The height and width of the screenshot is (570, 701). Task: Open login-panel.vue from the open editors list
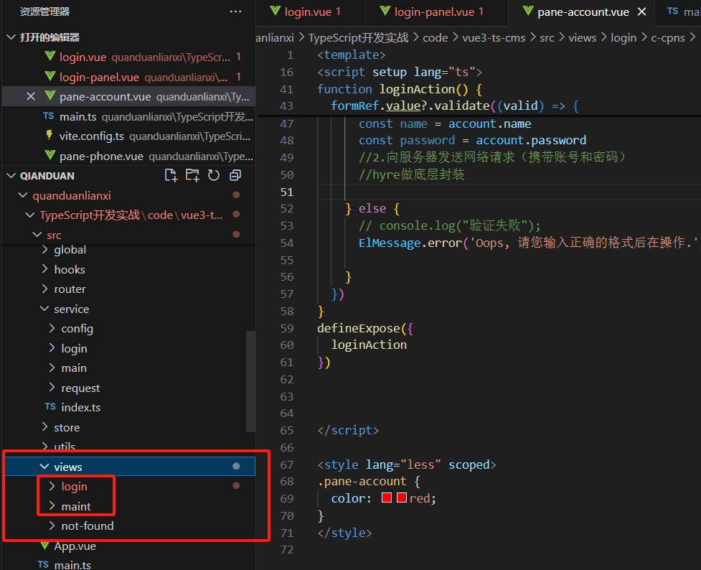[128, 77]
